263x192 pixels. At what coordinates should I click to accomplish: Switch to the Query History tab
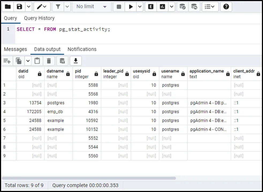39,18
